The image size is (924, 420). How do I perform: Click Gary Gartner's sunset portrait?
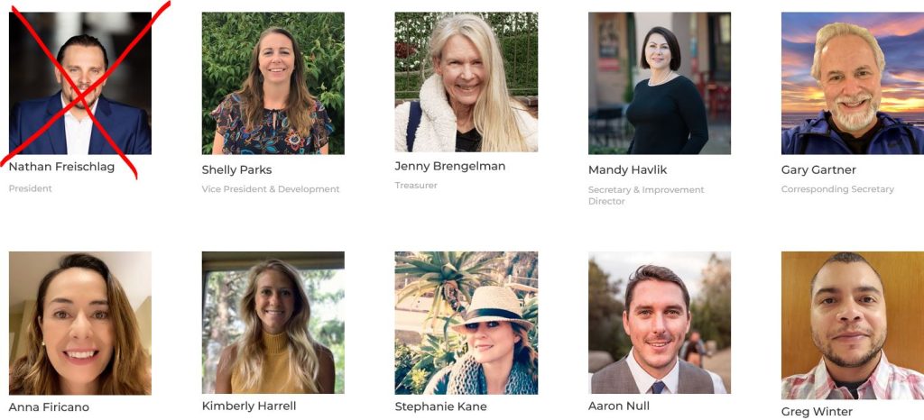click(x=853, y=83)
